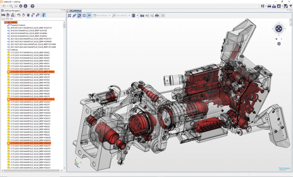Open dropdown arrow next to grid layout icon

click(282, 6)
